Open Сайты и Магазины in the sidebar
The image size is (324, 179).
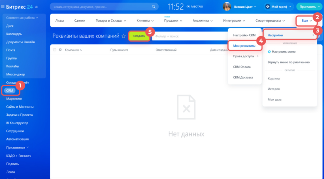click(20, 107)
